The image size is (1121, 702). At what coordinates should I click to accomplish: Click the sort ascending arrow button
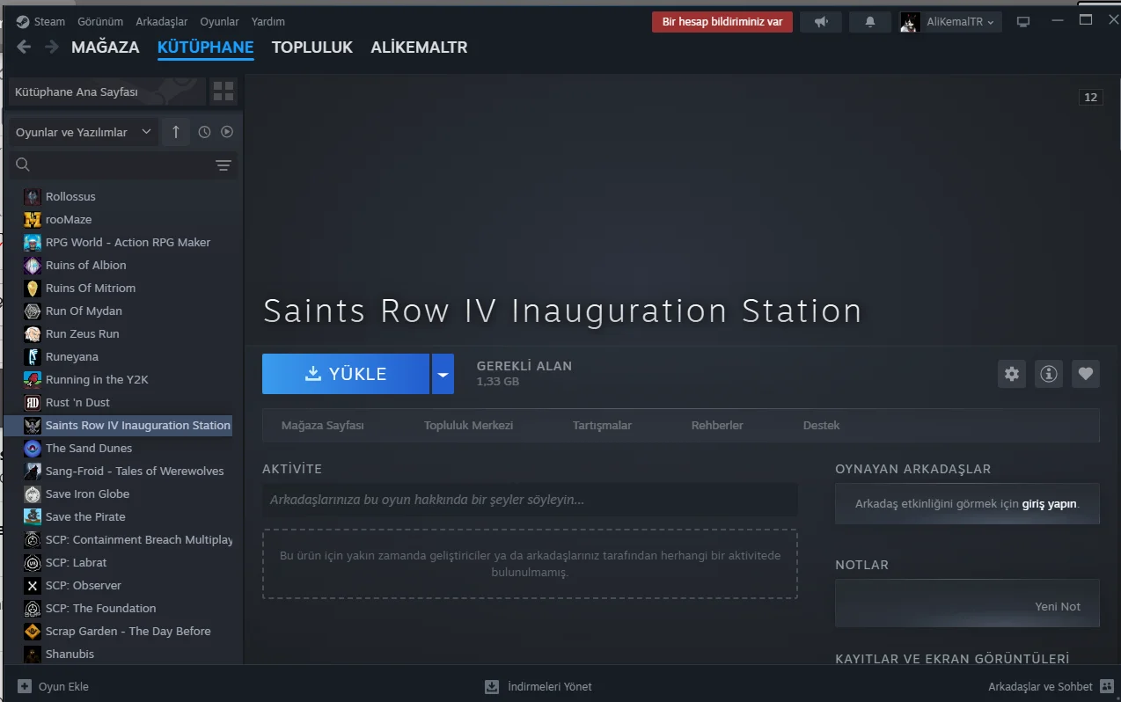tap(176, 132)
